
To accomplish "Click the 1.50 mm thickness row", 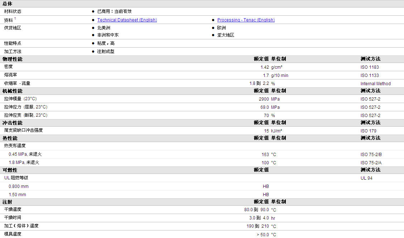I will coord(17,195).
